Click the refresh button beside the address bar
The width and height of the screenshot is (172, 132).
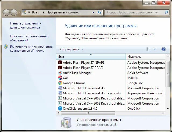(99, 12)
